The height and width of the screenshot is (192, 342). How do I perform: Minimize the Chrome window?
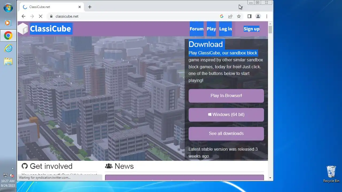click(x=251, y=2)
